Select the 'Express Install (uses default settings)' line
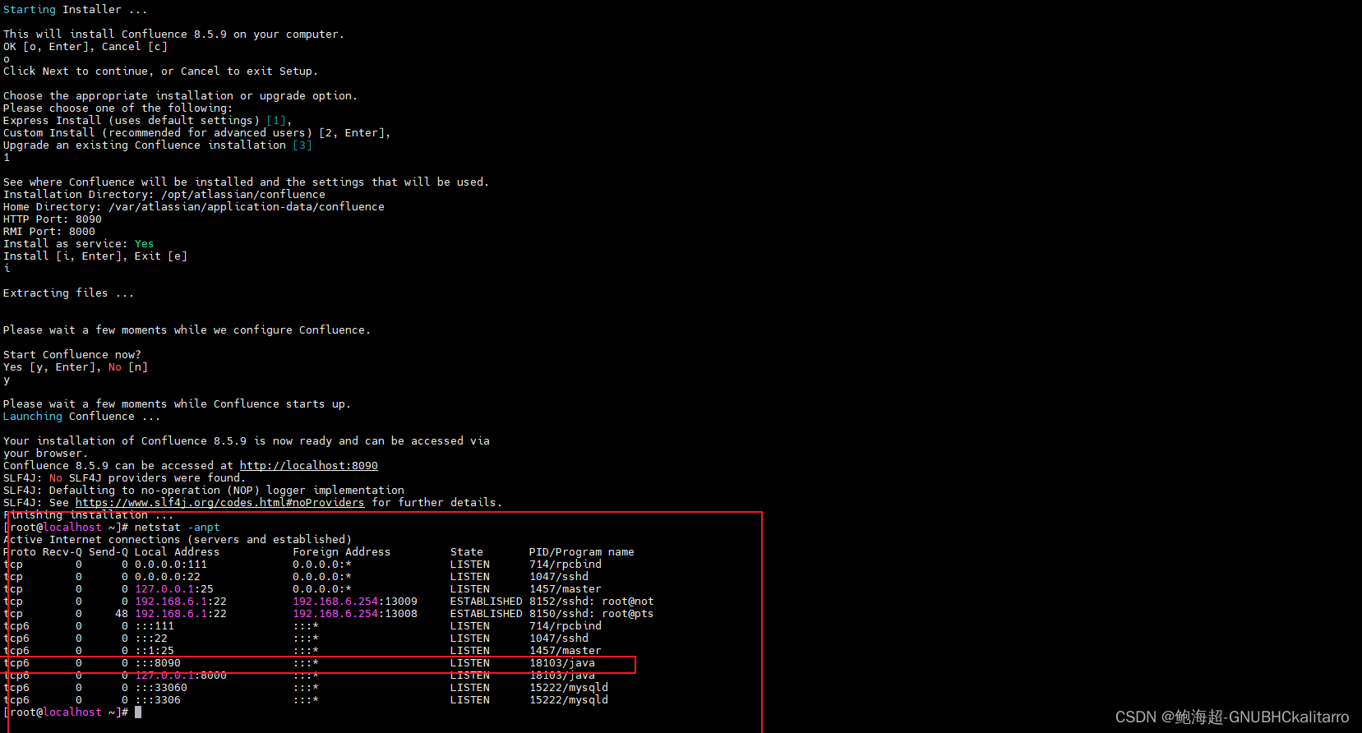 148,120
